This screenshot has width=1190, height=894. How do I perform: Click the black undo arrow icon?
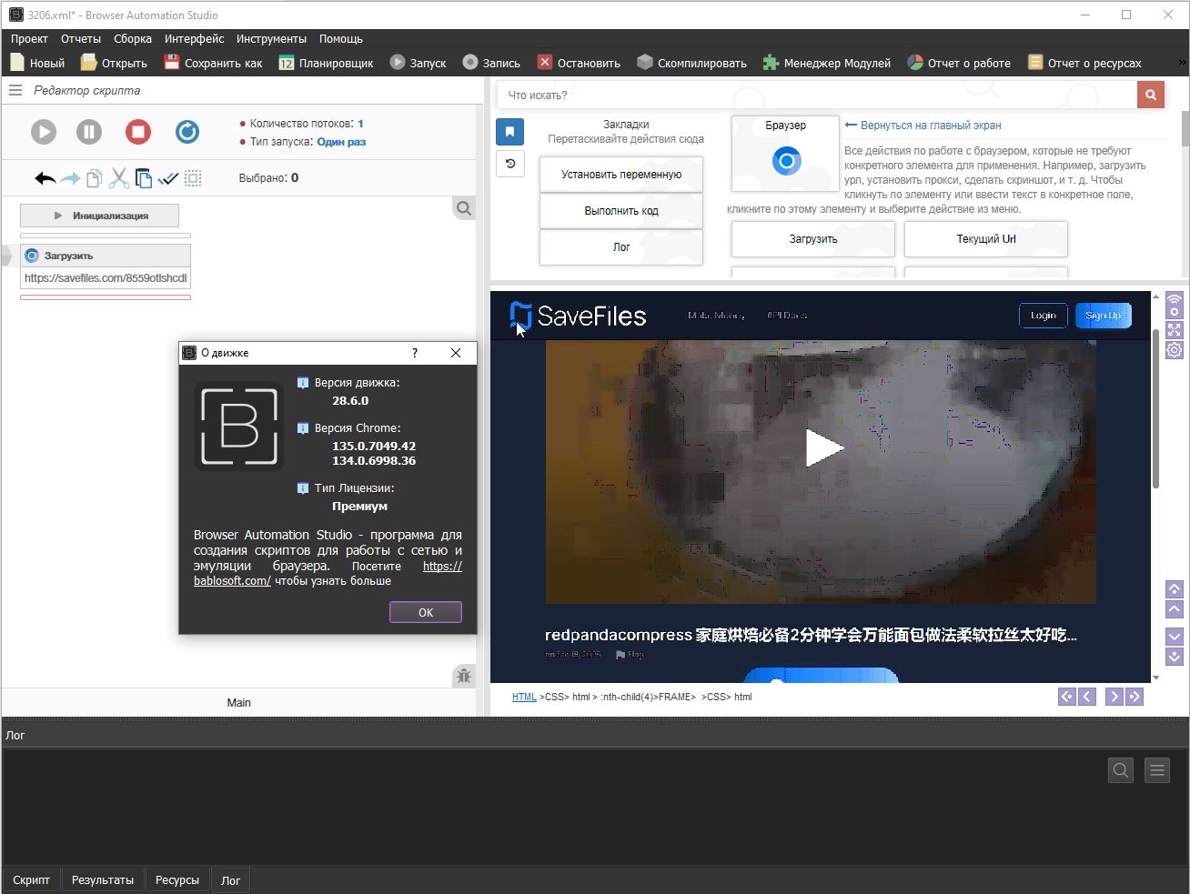[45, 178]
